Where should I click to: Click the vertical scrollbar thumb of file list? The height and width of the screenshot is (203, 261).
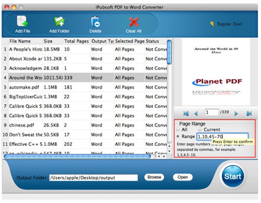[x=169, y=52]
